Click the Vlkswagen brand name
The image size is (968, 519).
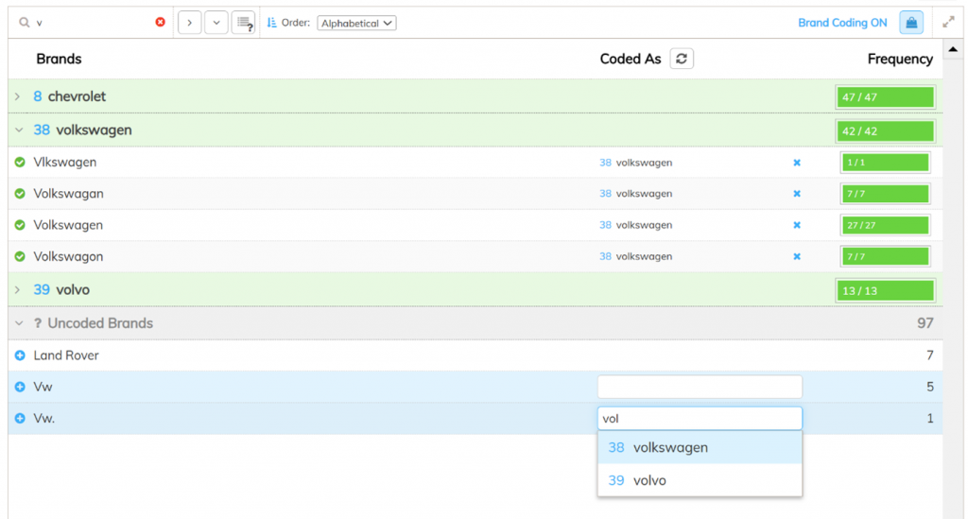point(65,163)
